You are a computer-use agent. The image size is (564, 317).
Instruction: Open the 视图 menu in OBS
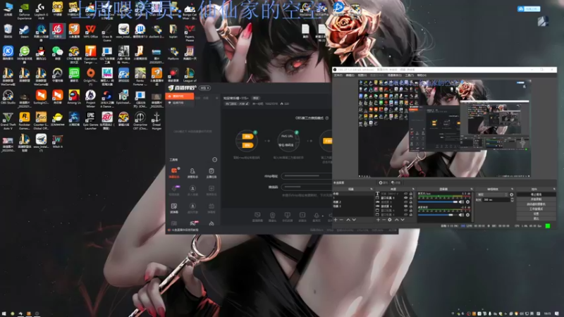pos(362,75)
